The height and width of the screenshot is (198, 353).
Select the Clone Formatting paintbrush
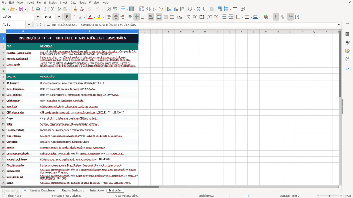tap(76, 9)
